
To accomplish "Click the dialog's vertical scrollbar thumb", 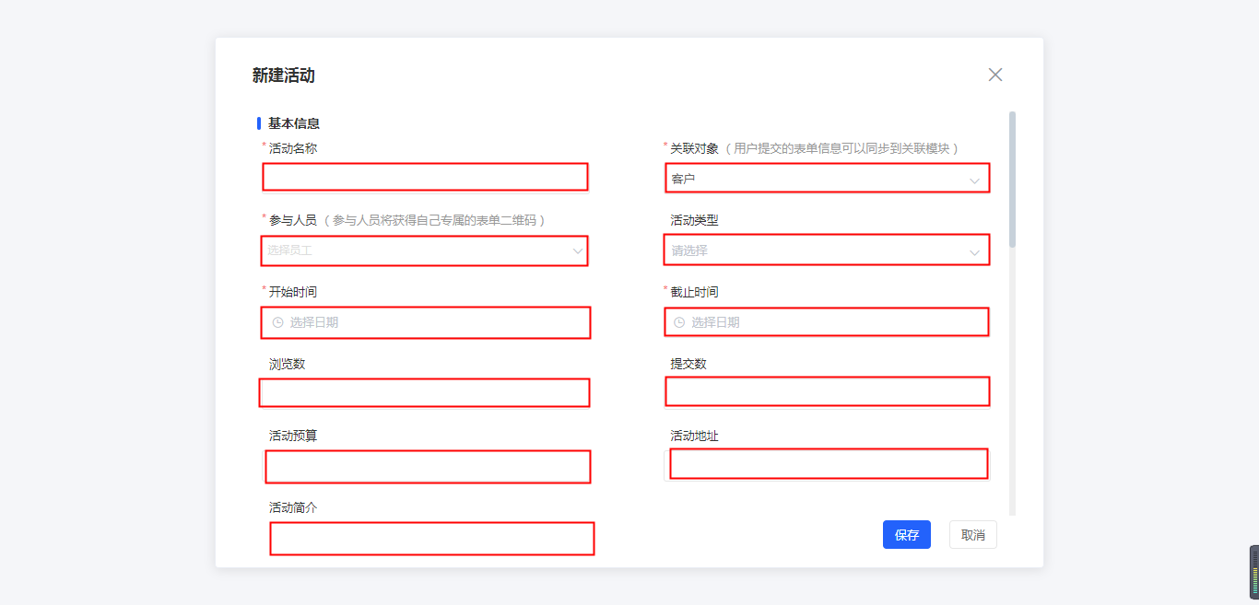I will pos(1012,179).
